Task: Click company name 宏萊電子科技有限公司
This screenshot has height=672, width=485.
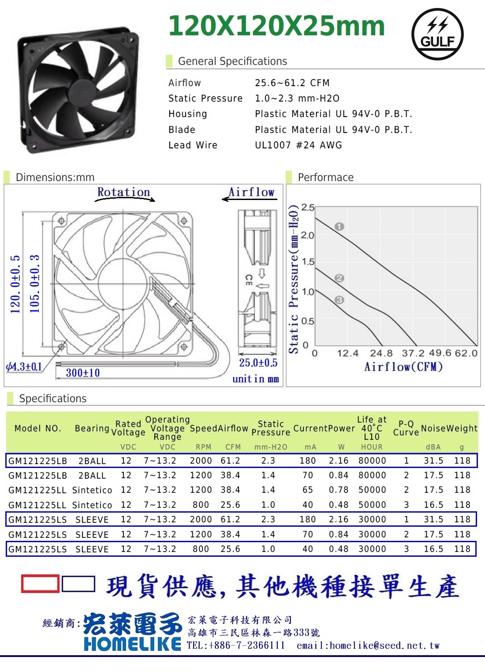Action: tap(240, 620)
